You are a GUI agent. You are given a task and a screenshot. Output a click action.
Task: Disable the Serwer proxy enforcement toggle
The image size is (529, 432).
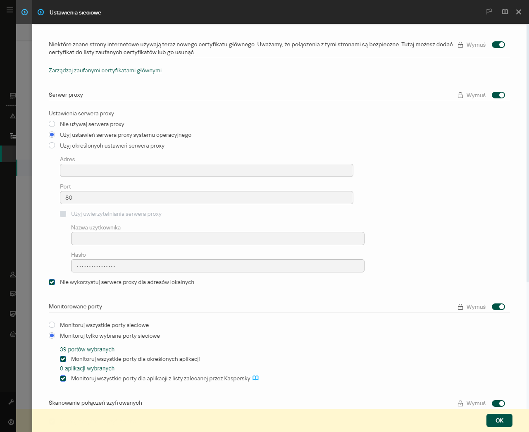[498, 95]
